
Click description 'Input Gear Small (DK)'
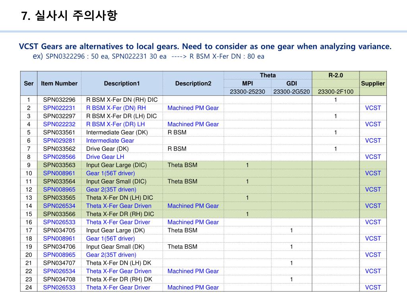(115, 247)
